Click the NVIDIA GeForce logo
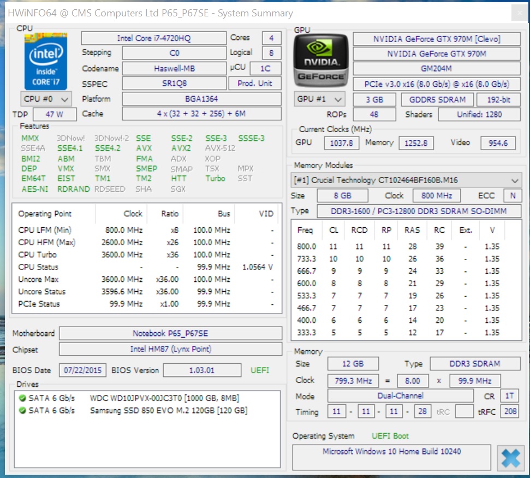This screenshot has height=478, width=530. (320, 61)
